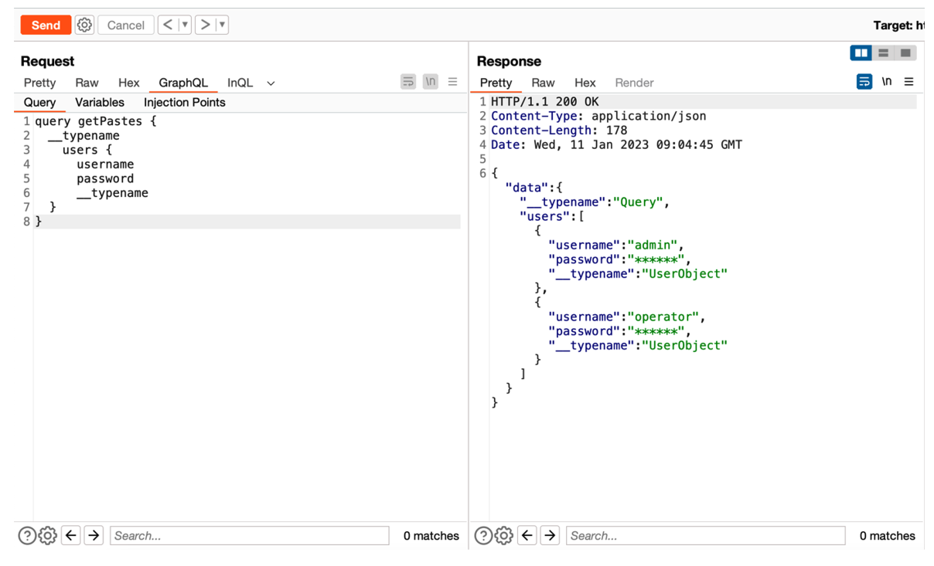Viewport: 934px width, 566px height.
Task: Click the Cancel button
Action: coord(125,24)
